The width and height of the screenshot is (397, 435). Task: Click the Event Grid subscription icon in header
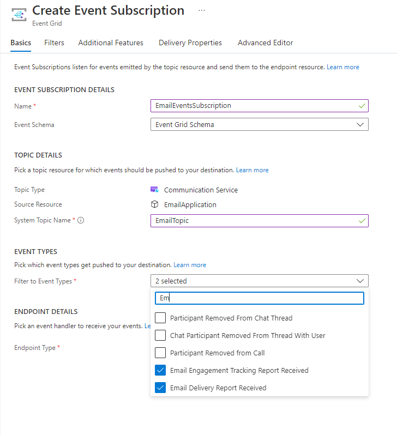click(19, 15)
